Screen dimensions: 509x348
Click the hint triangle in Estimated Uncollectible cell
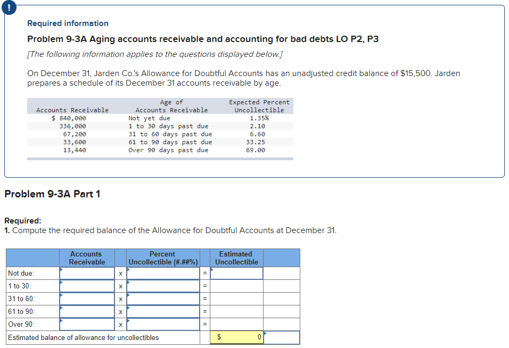click(212, 270)
